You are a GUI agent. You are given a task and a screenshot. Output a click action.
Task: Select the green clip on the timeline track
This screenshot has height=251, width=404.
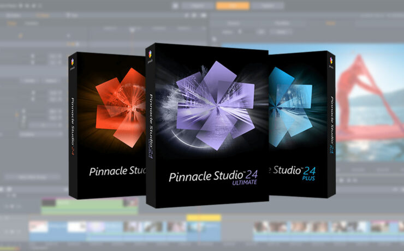point(90,206)
